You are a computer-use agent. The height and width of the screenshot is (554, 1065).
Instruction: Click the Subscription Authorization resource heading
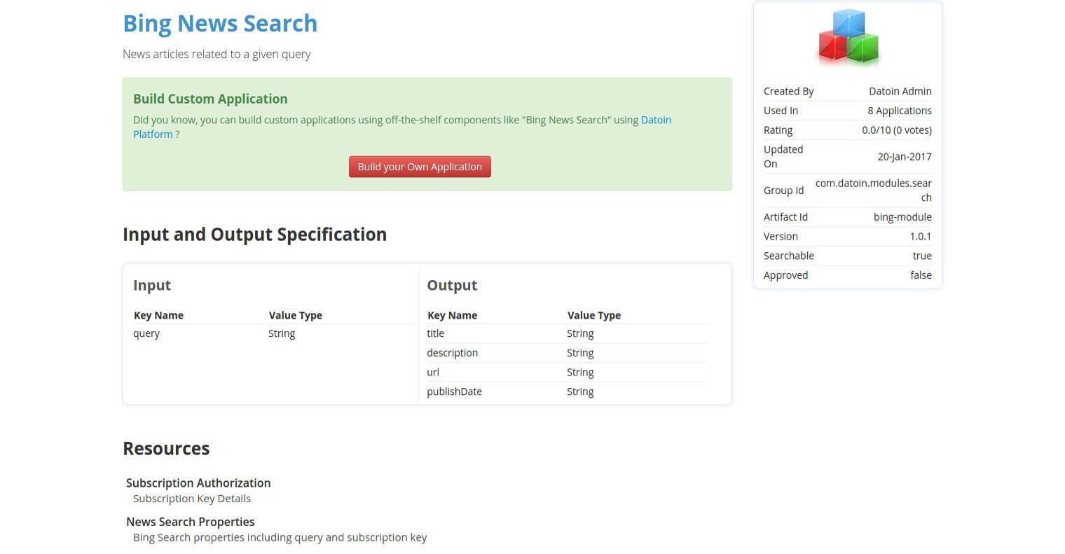198,483
